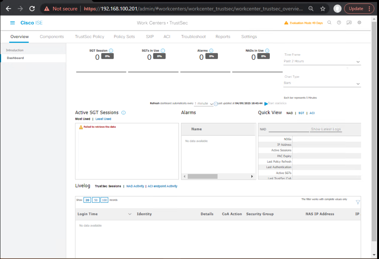
Task: Open the Overview tab
Action: coord(20,37)
